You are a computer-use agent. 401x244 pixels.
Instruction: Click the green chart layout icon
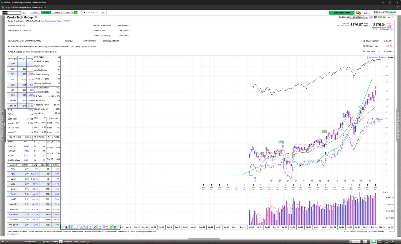point(380,17)
